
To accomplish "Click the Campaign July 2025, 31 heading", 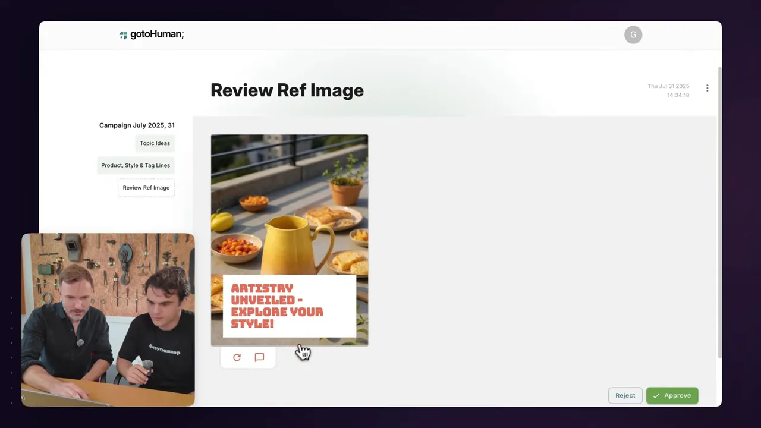I will 137,125.
